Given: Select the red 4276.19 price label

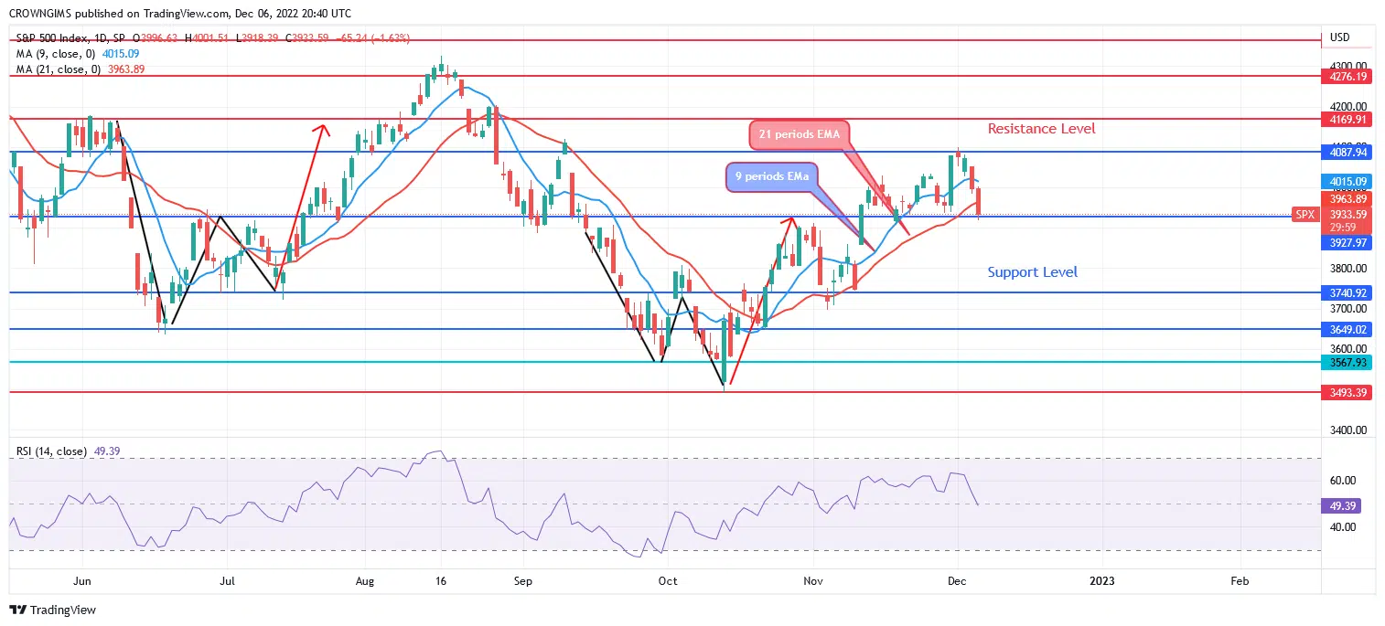Looking at the screenshot, I should 1350,77.
